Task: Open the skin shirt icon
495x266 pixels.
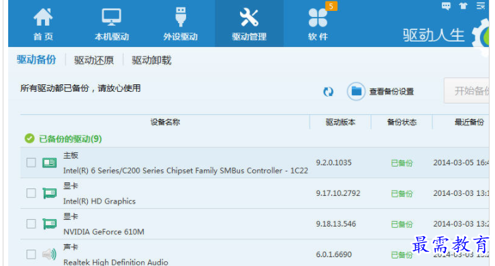Action: tap(463, 5)
